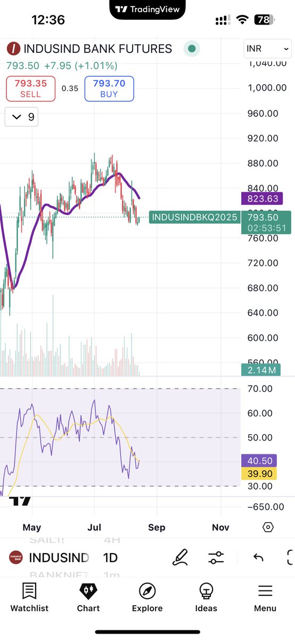Image resolution: width=295 pixels, height=640 pixels.
Task: Switch to the Ideas tab
Action: tap(206, 597)
